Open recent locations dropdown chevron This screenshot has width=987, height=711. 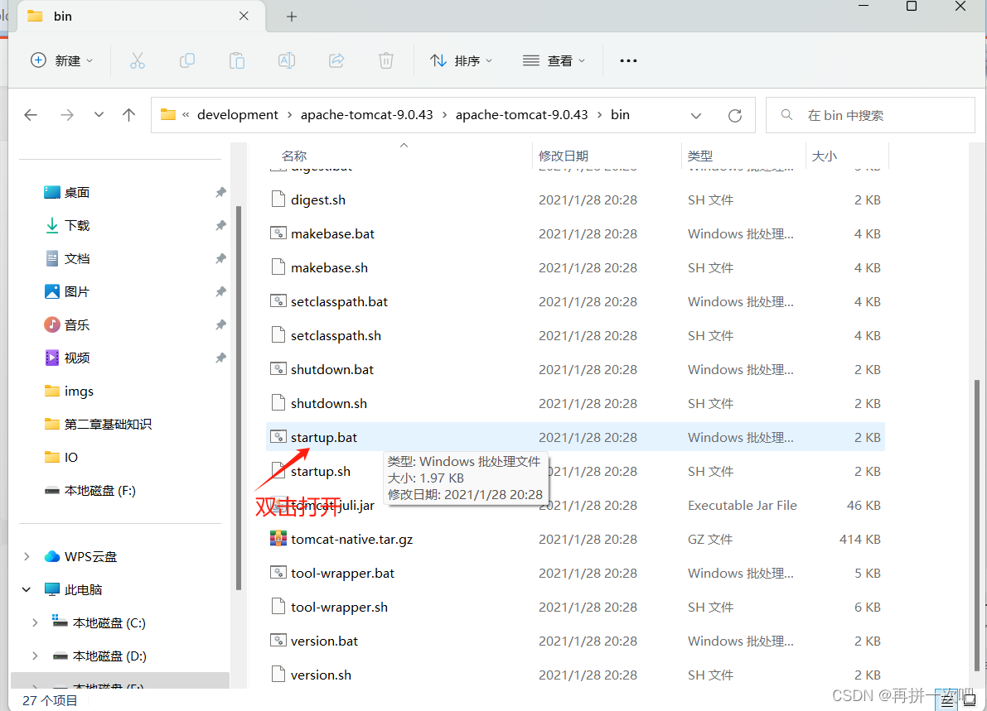[x=99, y=115]
